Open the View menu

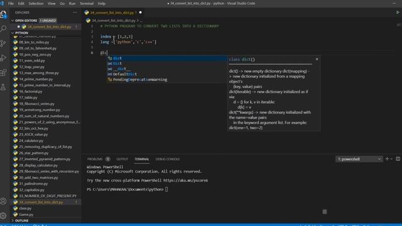(x=52, y=4)
